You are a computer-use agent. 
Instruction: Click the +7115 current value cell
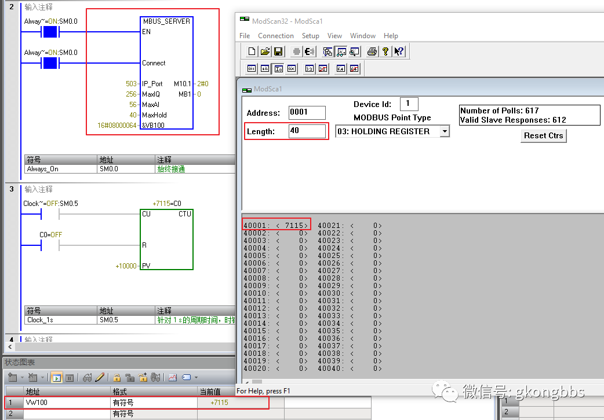(x=219, y=402)
